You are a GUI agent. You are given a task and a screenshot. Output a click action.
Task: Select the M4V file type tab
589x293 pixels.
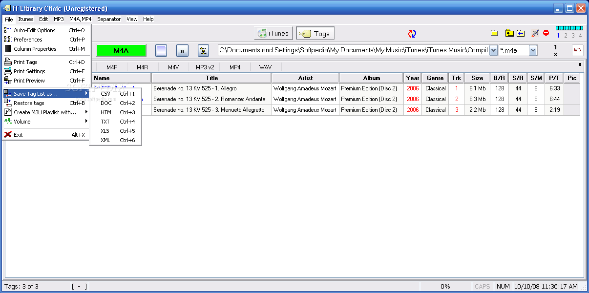[x=173, y=67]
